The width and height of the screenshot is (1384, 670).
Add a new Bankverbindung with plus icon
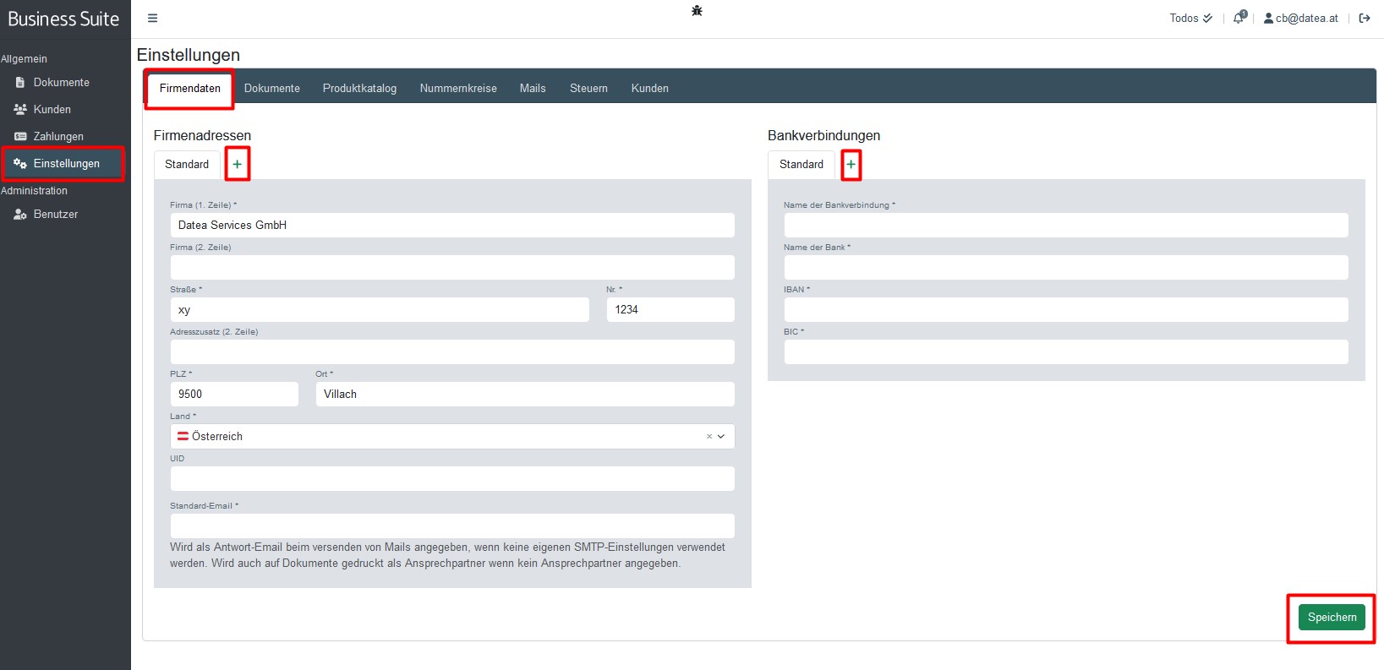tap(851, 164)
